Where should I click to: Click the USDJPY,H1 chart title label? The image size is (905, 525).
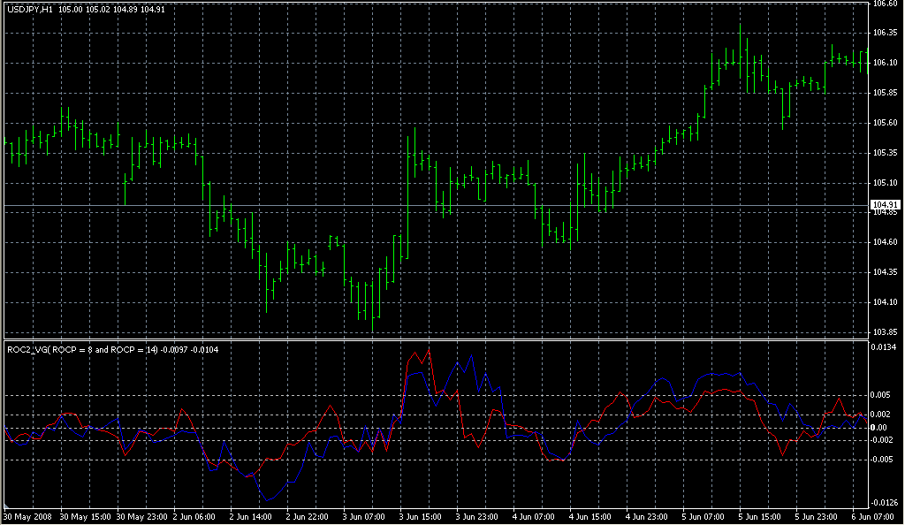coord(29,9)
